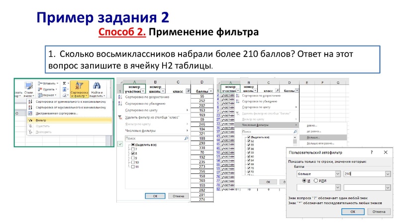
Task: Click the search magnifier in the баллы filter menu
Action: 295,132
